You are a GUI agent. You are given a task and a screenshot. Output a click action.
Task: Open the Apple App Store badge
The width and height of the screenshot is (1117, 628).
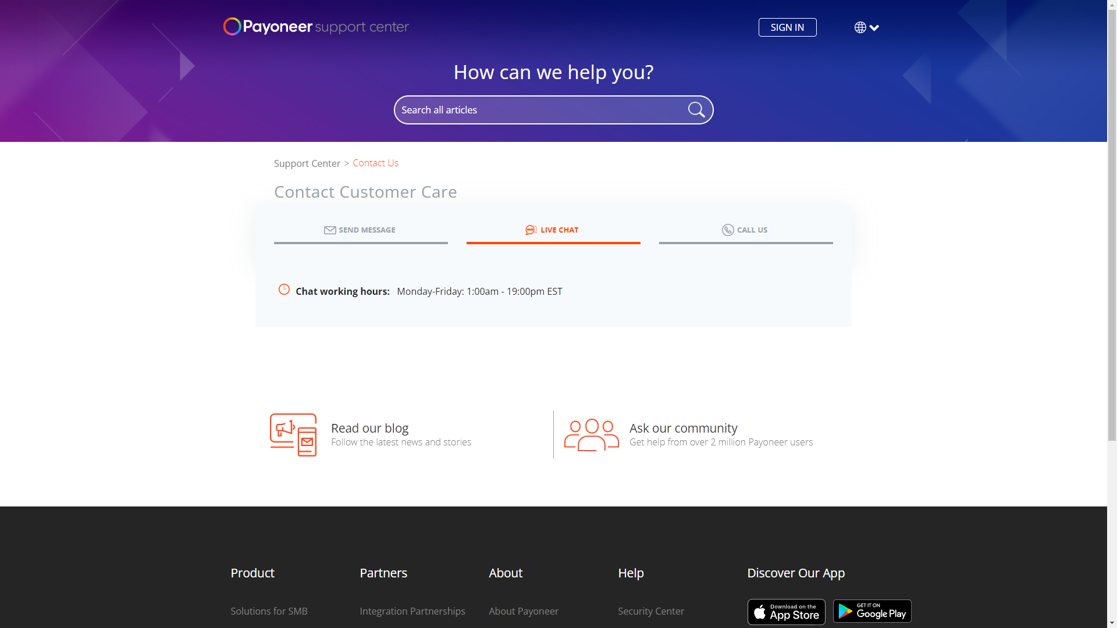click(x=786, y=612)
